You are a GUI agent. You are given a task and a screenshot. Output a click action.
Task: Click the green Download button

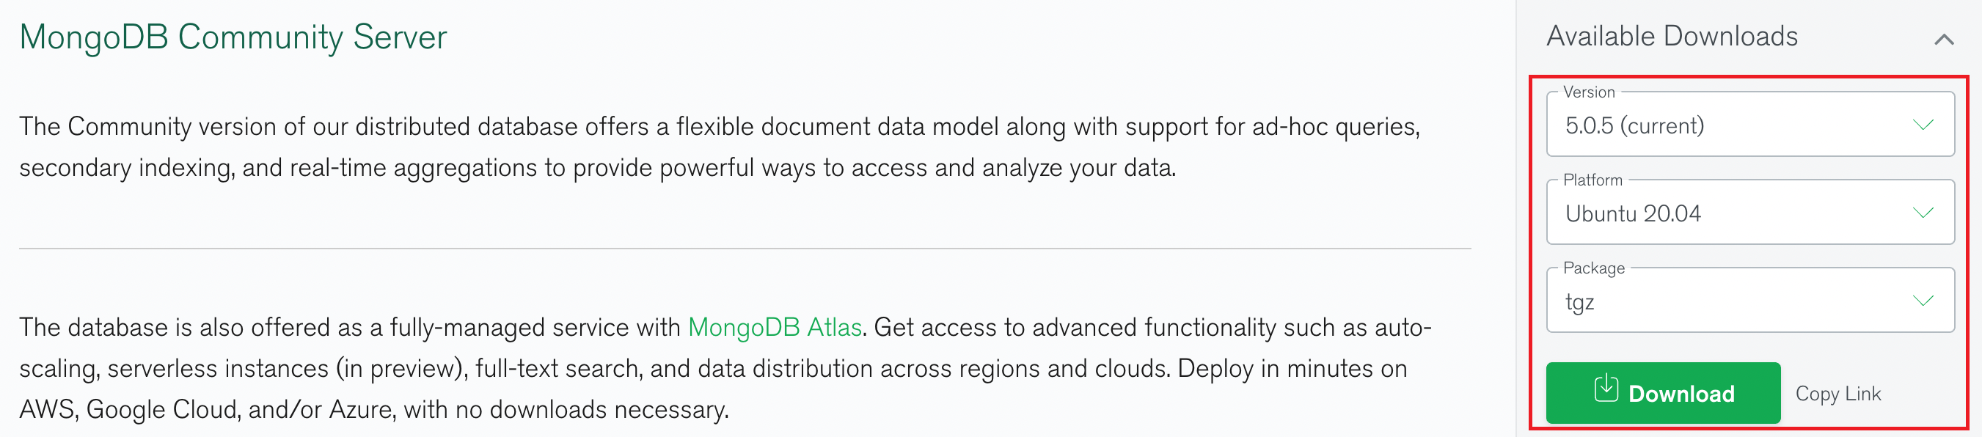[x=1663, y=392]
